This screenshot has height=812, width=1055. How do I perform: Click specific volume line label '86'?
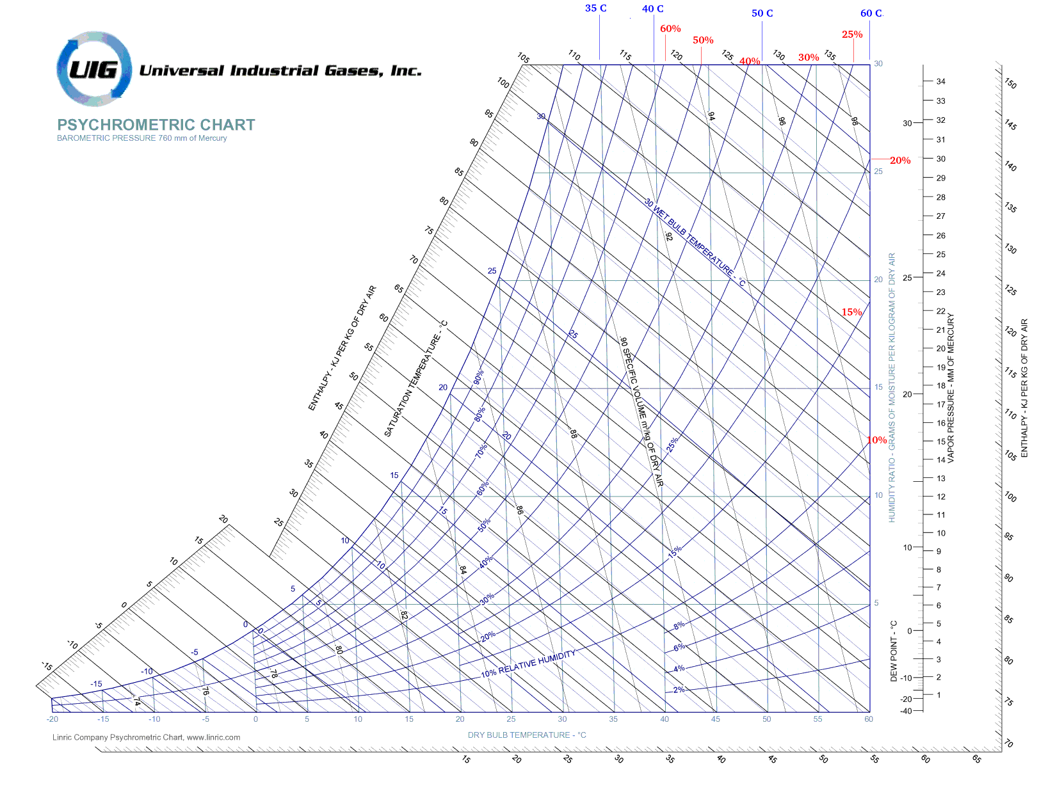pos(520,511)
